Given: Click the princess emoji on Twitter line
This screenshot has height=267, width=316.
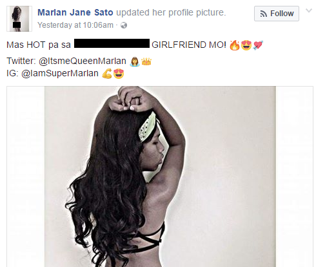Looking at the screenshot, I should tap(135, 61).
